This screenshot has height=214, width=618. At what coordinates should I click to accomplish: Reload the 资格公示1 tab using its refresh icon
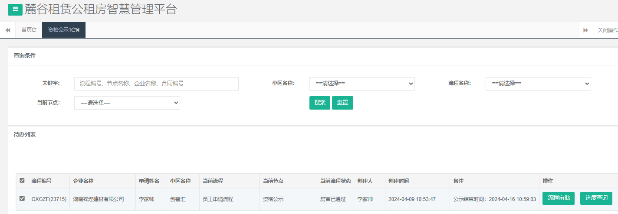click(74, 30)
